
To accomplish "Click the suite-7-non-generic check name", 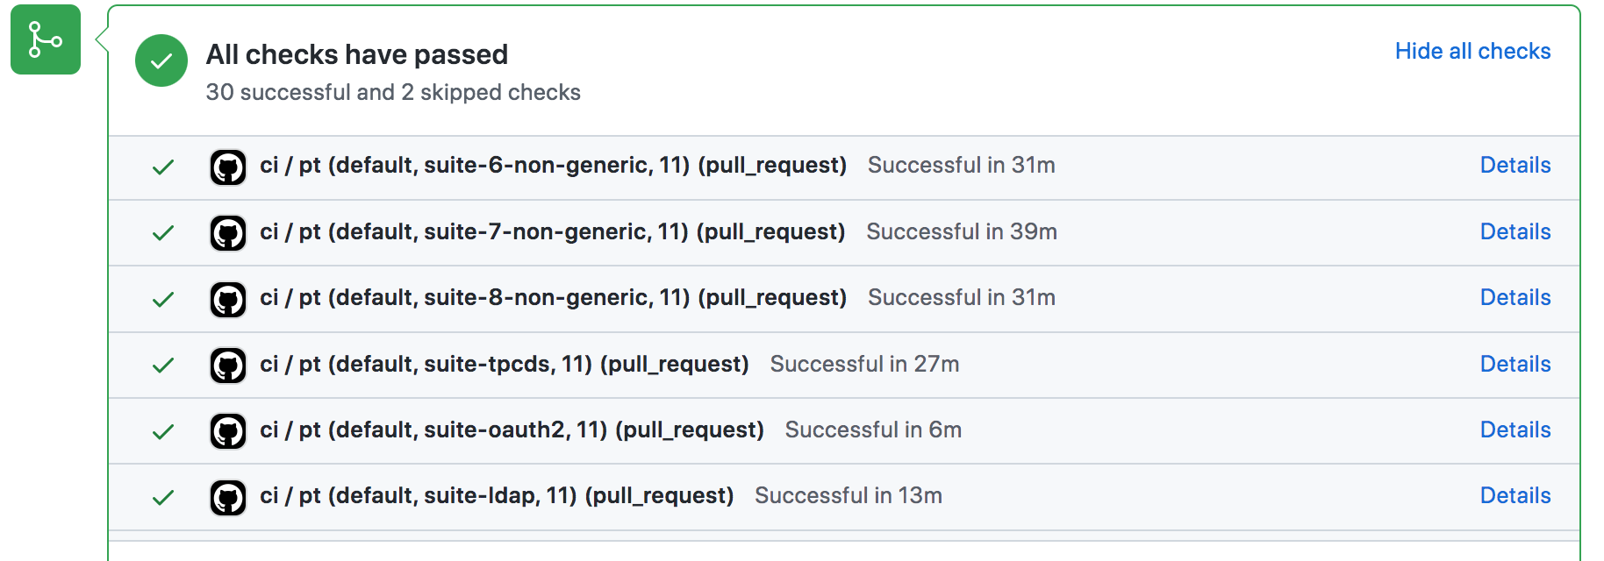I will pyautogui.click(x=552, y=231).
